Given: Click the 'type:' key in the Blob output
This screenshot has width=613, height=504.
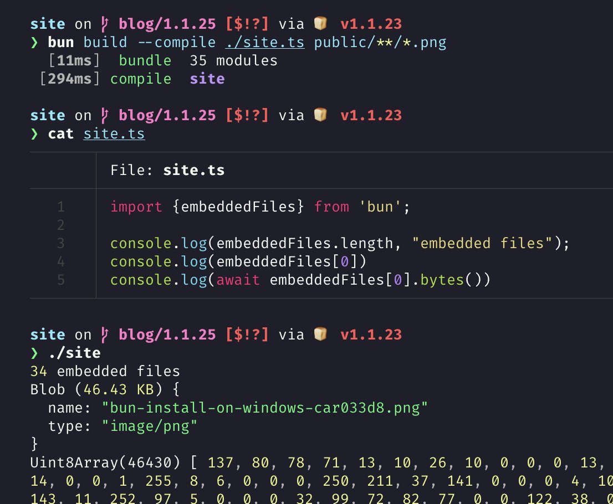Looking at the screenshot, I should 70,426.
